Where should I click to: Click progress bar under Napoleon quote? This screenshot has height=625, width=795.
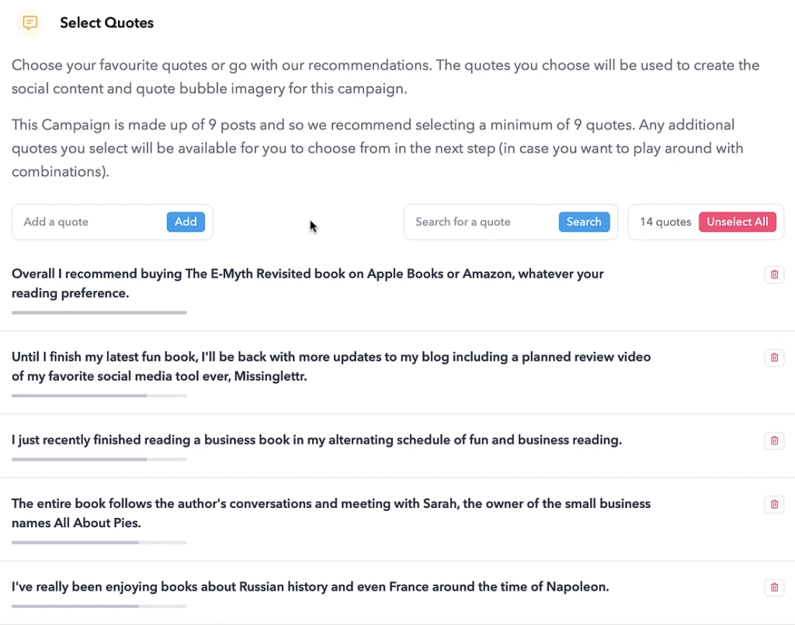click(99, 606)
